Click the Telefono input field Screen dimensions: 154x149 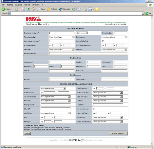tap(94, 66)
